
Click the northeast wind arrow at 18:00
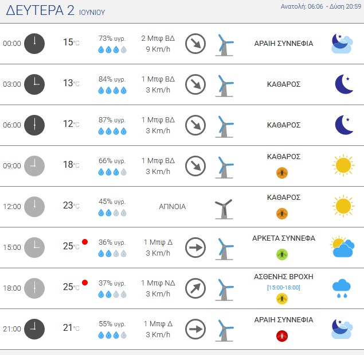[x=195, y=288]
